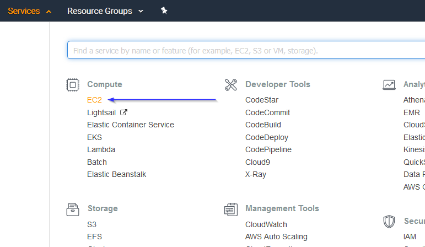425x247 pixels.
Task: Open the CloudWatch service
Action: point(266,224)
